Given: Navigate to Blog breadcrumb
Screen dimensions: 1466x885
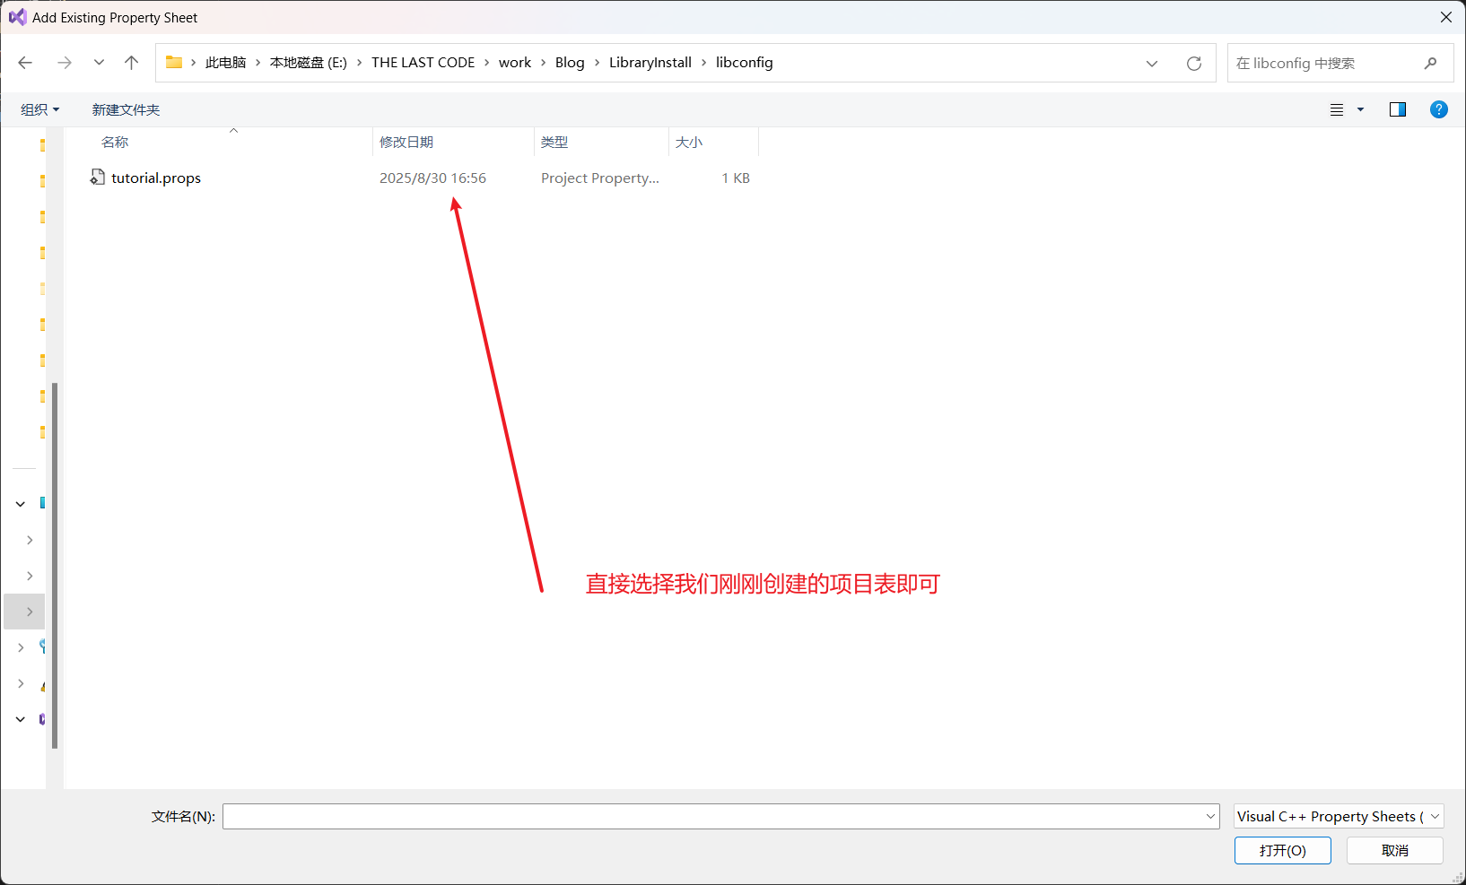Looking at the screenshot, I should click(570, 63).
